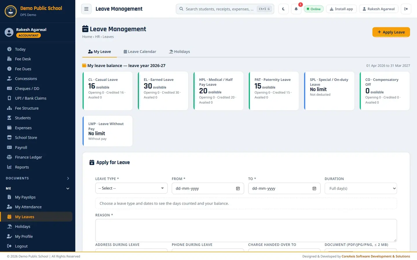Click the Reason text area
Image resolution: width=417 pixels, height=260 pixels.
[x=246, y=230]
